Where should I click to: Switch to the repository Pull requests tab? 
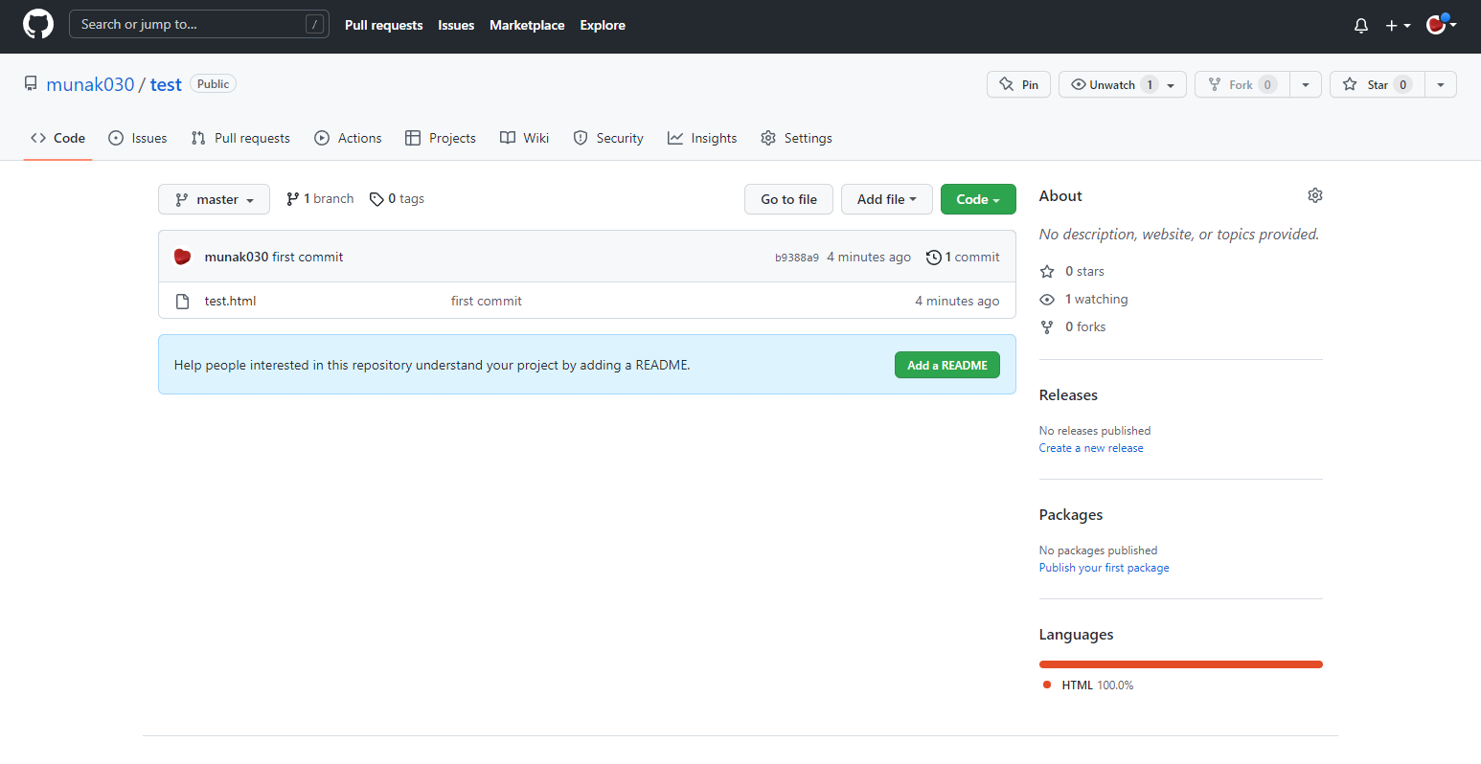coord(240,138)
